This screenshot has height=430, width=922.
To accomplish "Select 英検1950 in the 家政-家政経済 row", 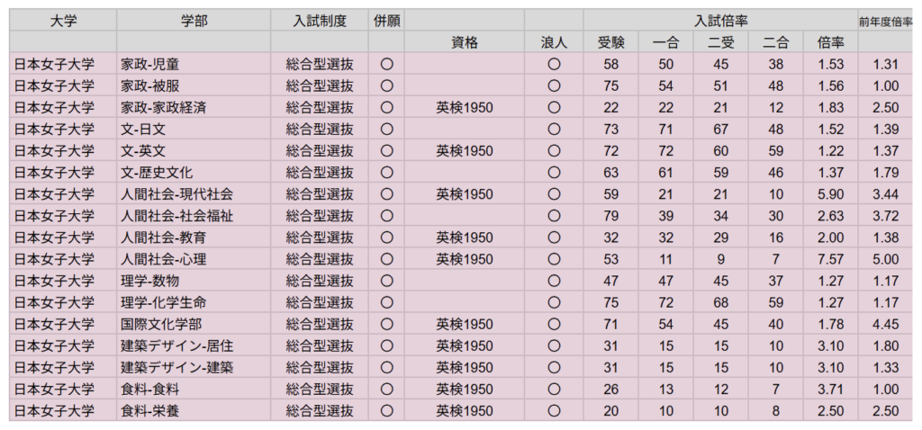I will [x=465, y=108].
